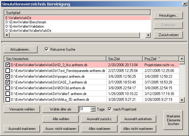
Task: Check the BOX3d.antherm.dir row checkbox
Action: 8,88
